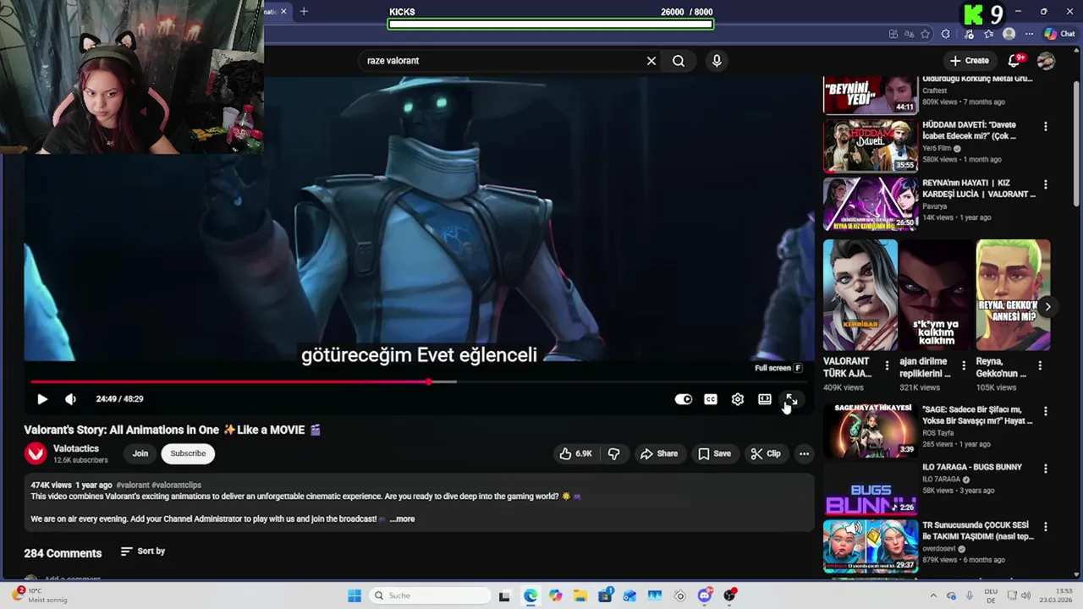The width and height of the screenshot is (1083, 609).
Task: Open options for 'VALORANT TÜRK AJA...' short
Action: pyautogui.click(x=887, y=365)
